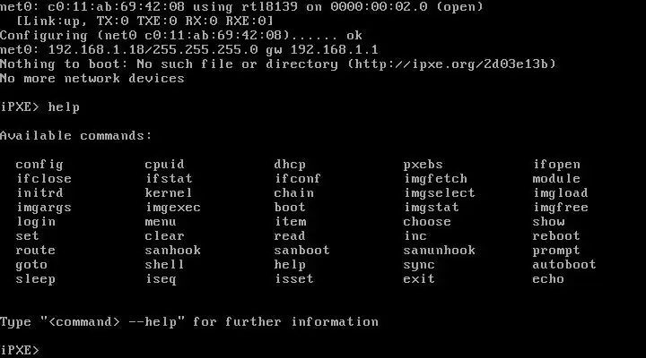Click the 'config' command in the list
This screenshot has height=358, width=646.
click(39, 165)
